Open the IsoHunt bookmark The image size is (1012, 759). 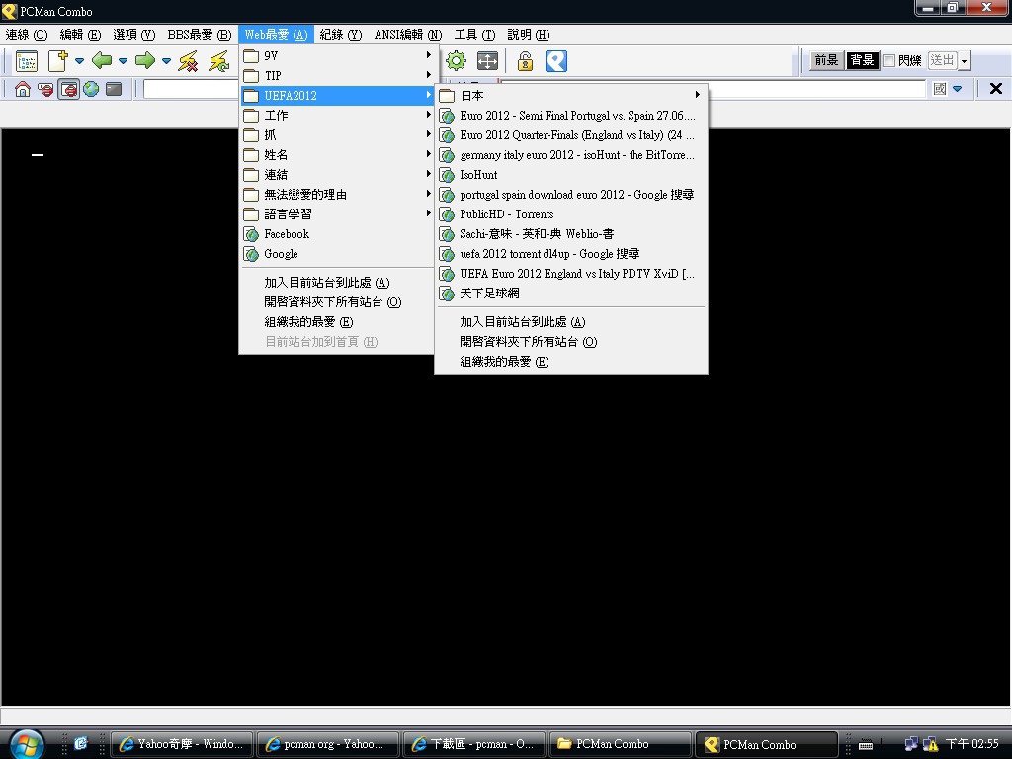tap(571, 175)
